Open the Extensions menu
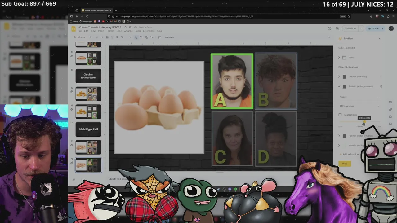The height and width of the screenshot is (223, 397). (x=149, y=31)
